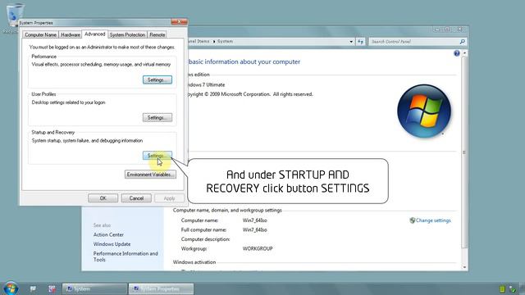This screenshot has width=525, height=295.
Task: Click second pinned taskbar icon
Action: click(52, 288)
